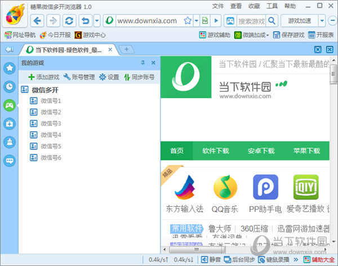Click the cleanup broom sidebar icon
Screen dimensions: 338x266
pyautogui.click(x=10, y=142)
